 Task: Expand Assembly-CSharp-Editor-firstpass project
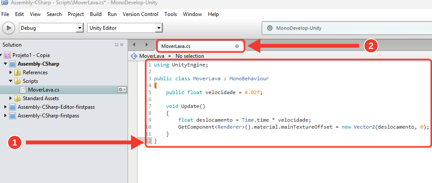(6, 107)
